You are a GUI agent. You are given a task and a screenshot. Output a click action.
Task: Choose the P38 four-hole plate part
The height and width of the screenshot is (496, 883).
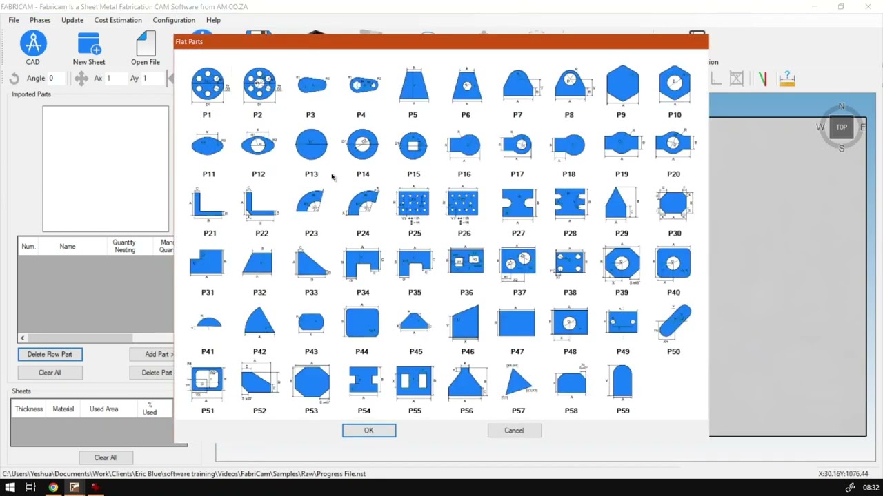[570, 264]
